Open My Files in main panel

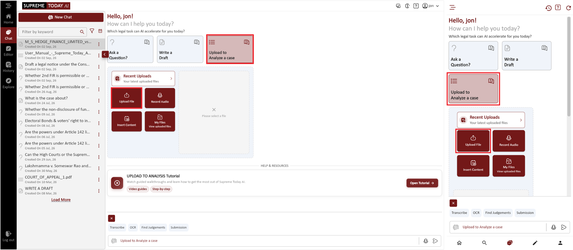pos(160,121)
